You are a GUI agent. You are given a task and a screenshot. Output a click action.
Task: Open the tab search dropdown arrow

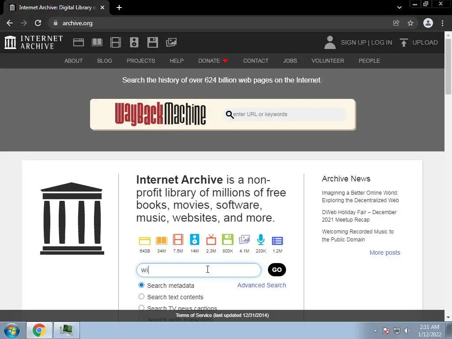pos(399,8)
